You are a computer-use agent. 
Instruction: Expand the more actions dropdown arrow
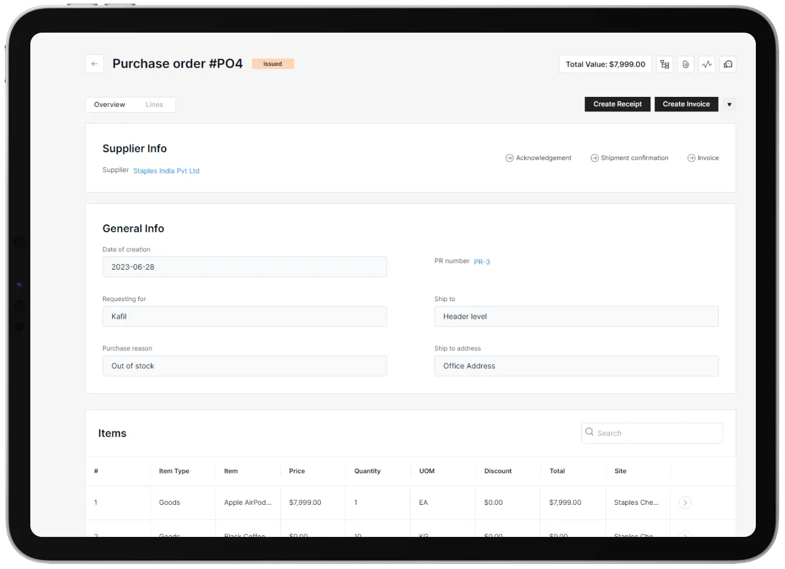click(x=729, y=104)
